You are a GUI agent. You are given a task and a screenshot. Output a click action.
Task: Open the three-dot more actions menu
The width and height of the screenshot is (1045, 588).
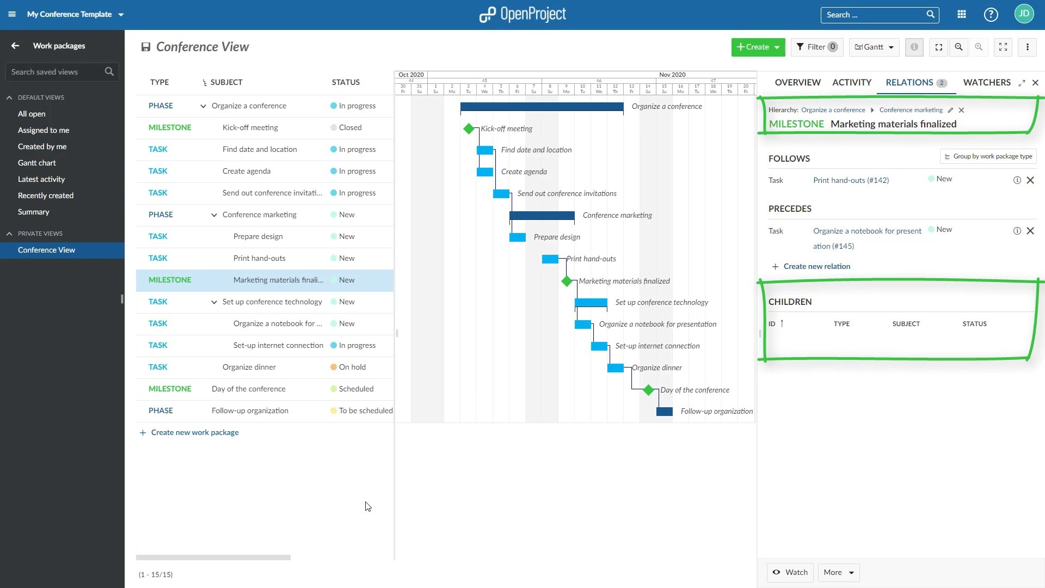click(x=1027, y=47)
